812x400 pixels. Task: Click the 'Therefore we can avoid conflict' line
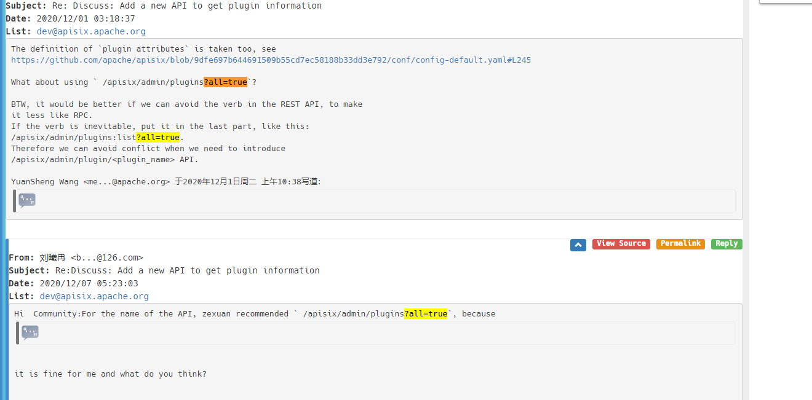click(148, 149)
